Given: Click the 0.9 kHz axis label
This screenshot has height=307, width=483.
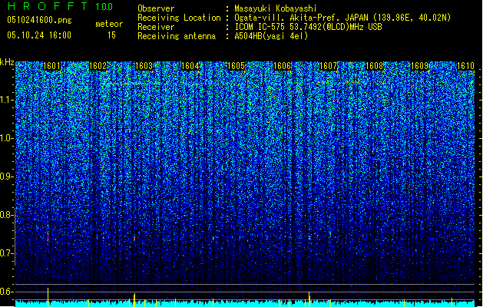Looking at the screenshot, I should point(6,177).
